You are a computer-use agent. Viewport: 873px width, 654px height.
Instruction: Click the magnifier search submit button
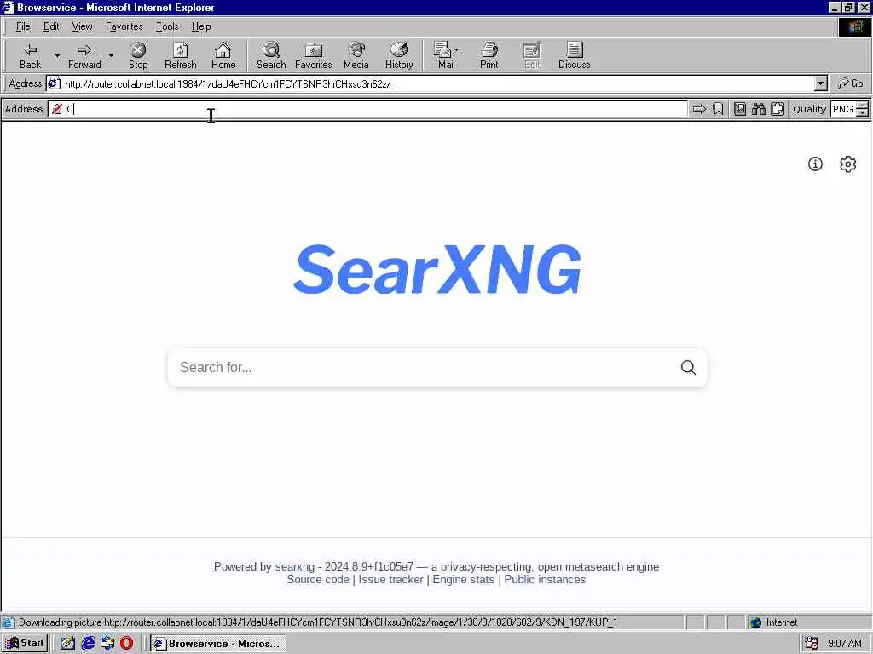[688, 368]
